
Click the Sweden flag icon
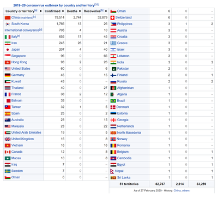click(8, 171)
